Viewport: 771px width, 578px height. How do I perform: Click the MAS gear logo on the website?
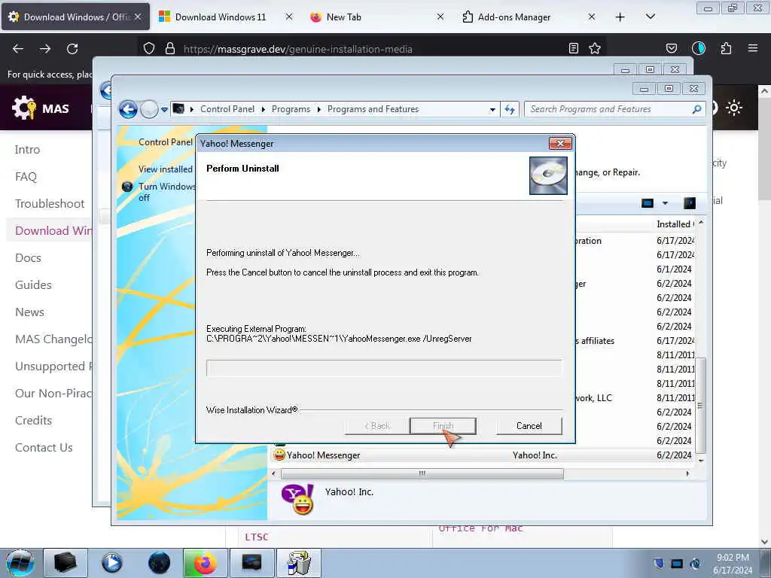coord(23,108)
